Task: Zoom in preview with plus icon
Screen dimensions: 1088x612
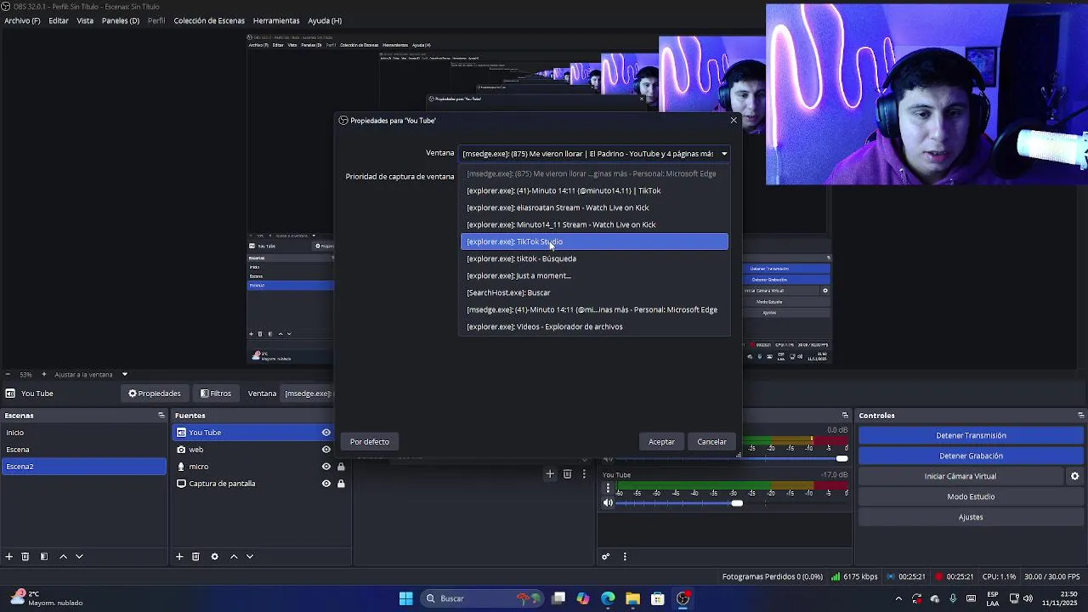Action: pyautogui.click(x=43, y=375)
